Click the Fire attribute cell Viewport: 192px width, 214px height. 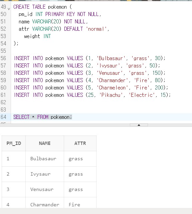click(80, 203)
